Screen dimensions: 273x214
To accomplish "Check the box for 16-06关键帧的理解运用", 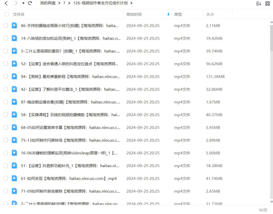I will 6,153.
